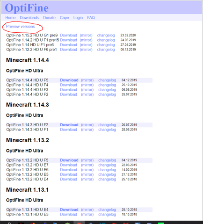View changelog for 1.13.1 HD U E3
Image resolution: width=203 pixels, height=224 pixels.
(107, 215)
